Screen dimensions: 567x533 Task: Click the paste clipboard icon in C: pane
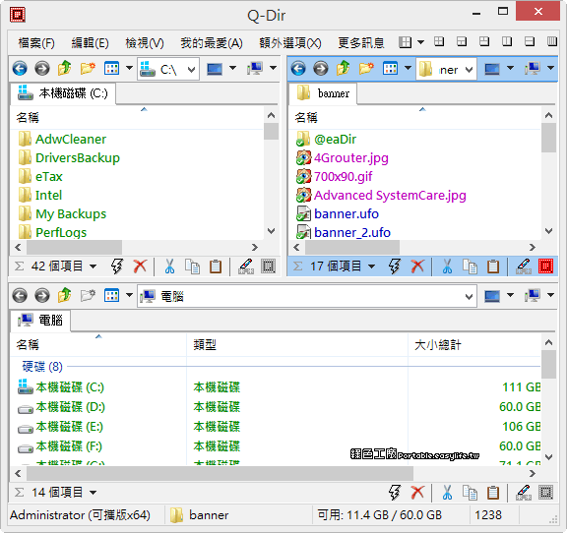click(216, 266)
